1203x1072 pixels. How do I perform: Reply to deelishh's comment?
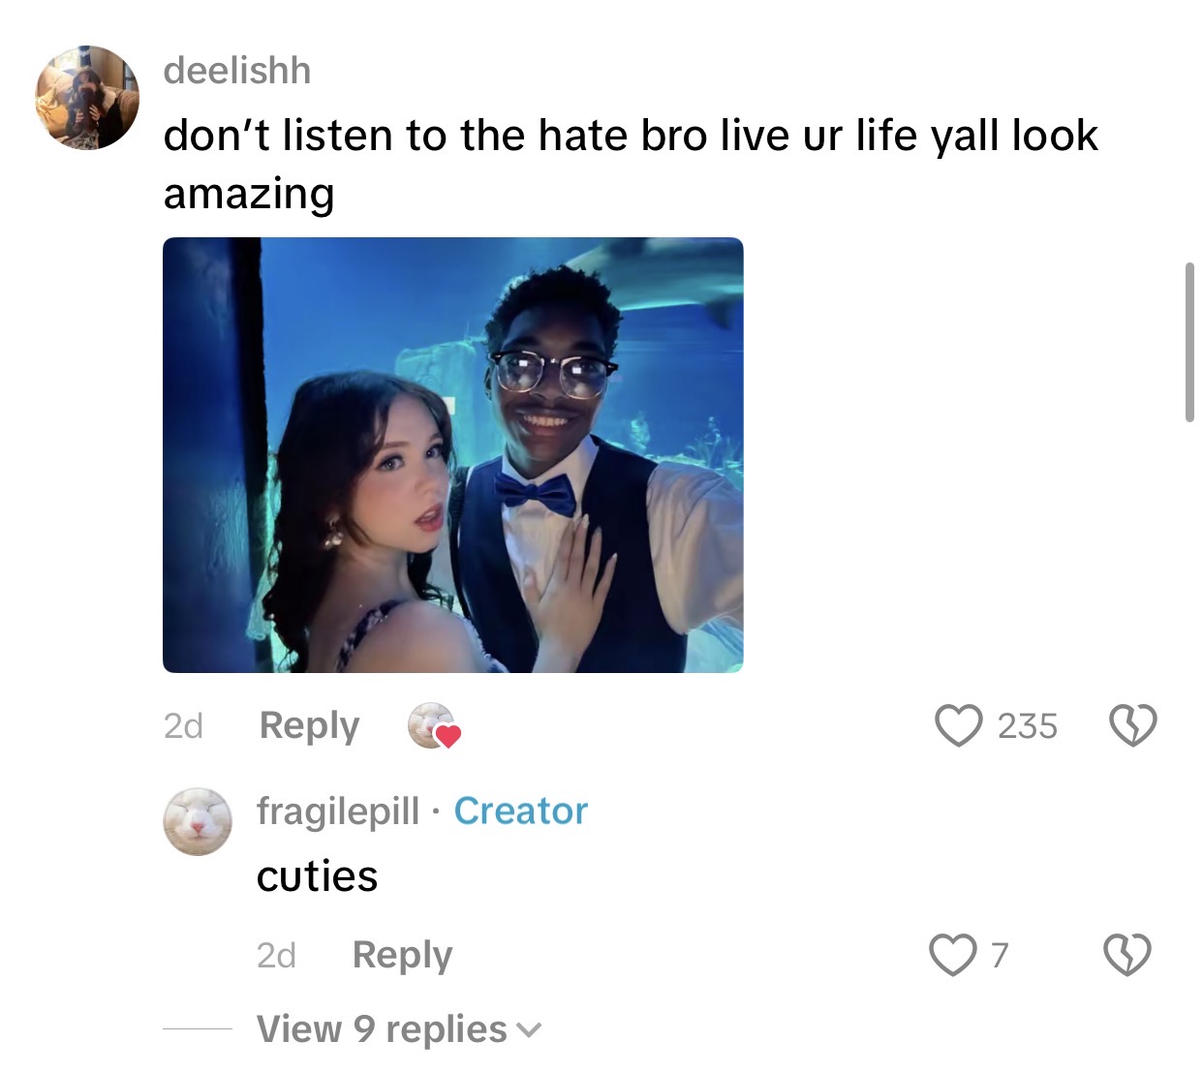[309, 725]
